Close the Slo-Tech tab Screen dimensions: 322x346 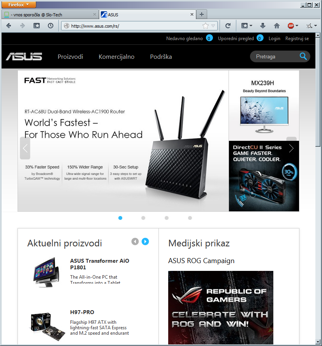[x=95, y=14]
